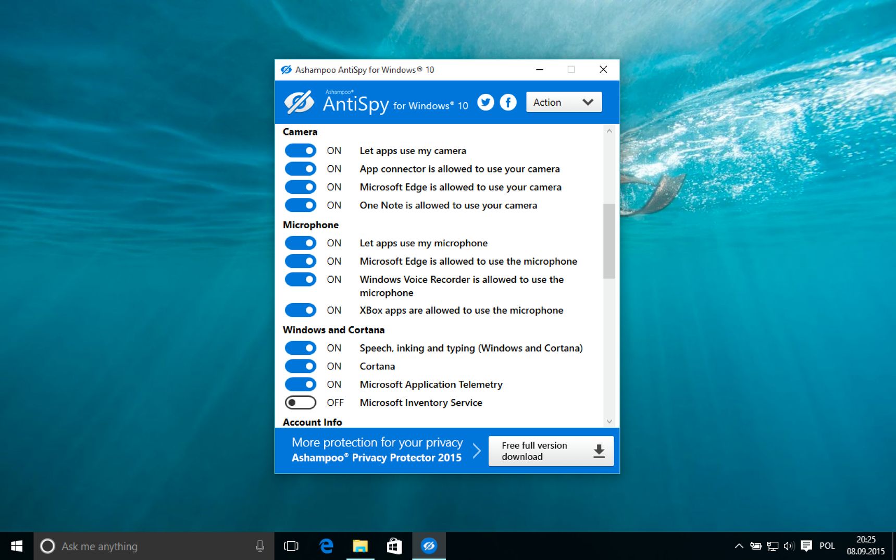Open the Action dropdown menu

pos(564,102)
